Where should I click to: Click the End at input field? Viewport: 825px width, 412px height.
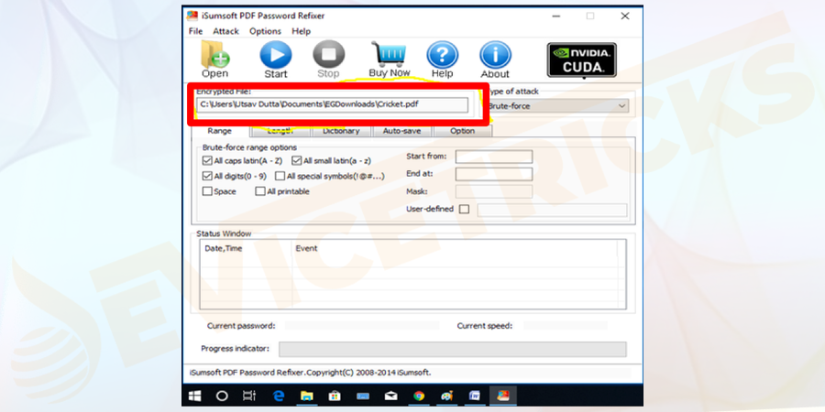point(493,175)
